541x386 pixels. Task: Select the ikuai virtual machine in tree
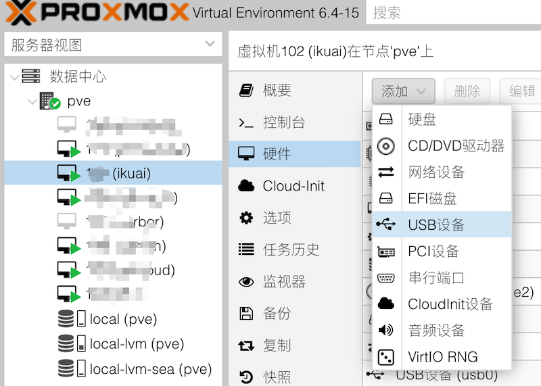point(113,173)
